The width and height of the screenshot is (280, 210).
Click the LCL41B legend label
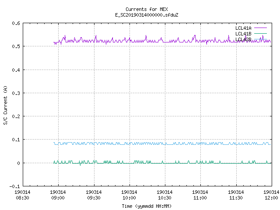tap(243, 34)
